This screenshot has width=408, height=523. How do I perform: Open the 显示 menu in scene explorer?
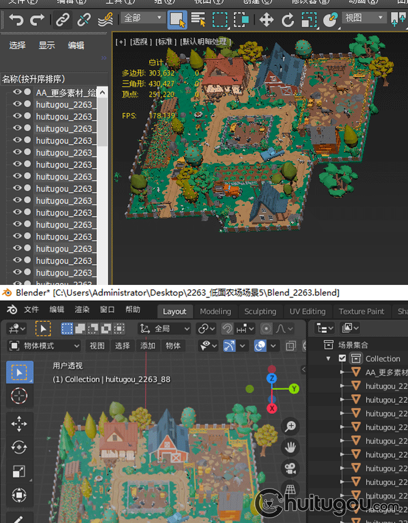point(47,45)
